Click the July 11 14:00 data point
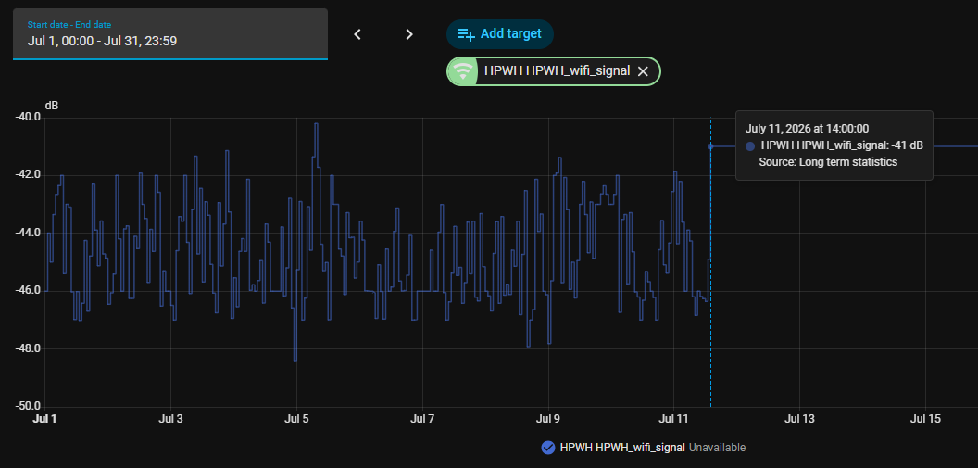 pos(710,146)
